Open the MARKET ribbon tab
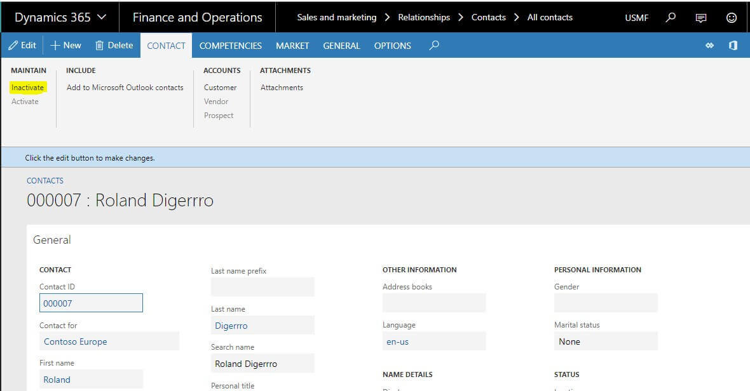Viewport: 750px width, 391px height. [x=292, y=46]
